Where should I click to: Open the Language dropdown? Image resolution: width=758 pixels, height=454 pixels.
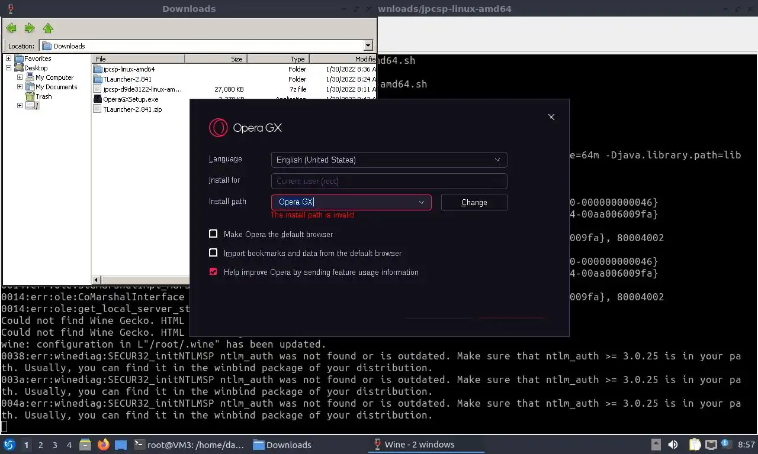coord(389,160)
